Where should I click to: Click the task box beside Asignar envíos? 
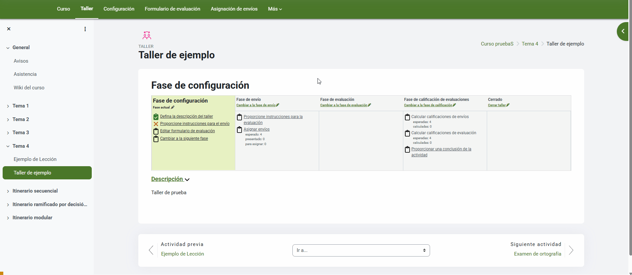(x=239, y=130)
